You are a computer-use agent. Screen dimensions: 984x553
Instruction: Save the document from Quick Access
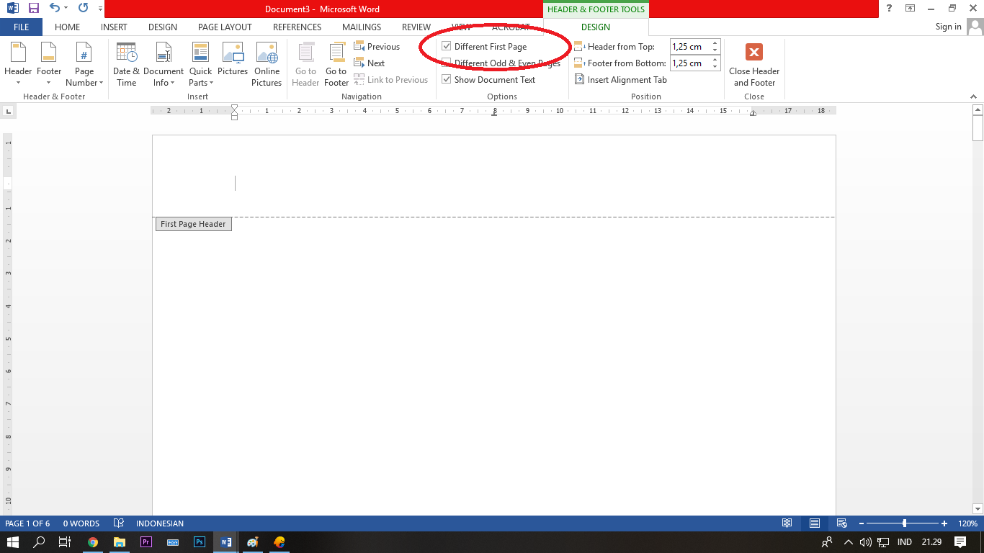pos(34,9)
